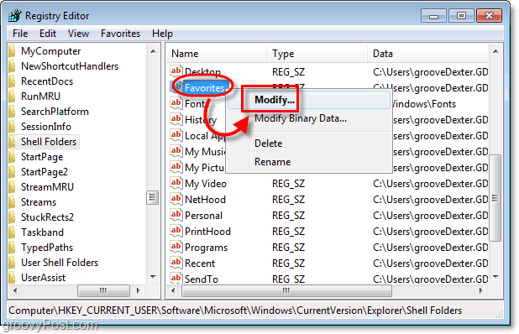519x334 pixels.
Task: Click the values pane vertical scrollbar thumb
Action: point(495,198)
